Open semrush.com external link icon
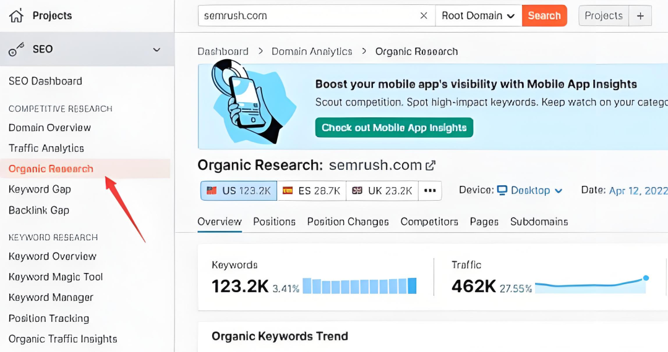This screenshot has width=668, height=352. click(x=431, y=166)
